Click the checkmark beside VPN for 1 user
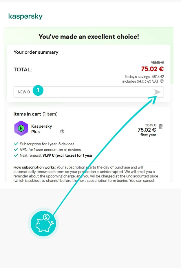181x268 pixels. coord(16,150)
